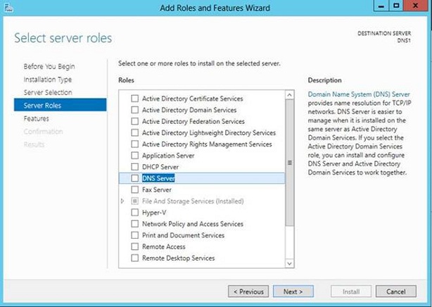Screen dimensions: 432x307
Task: Click the DHCP Server label
Action: coord(160,167)
